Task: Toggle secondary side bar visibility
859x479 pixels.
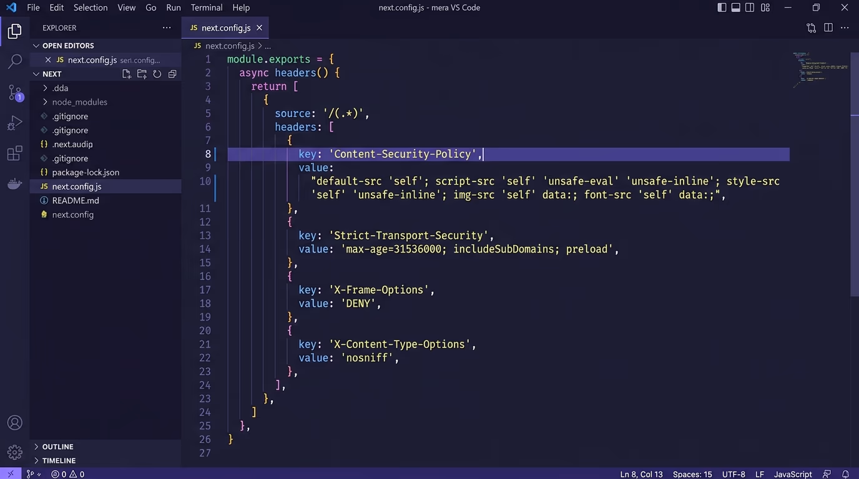Action: [750, 7]
